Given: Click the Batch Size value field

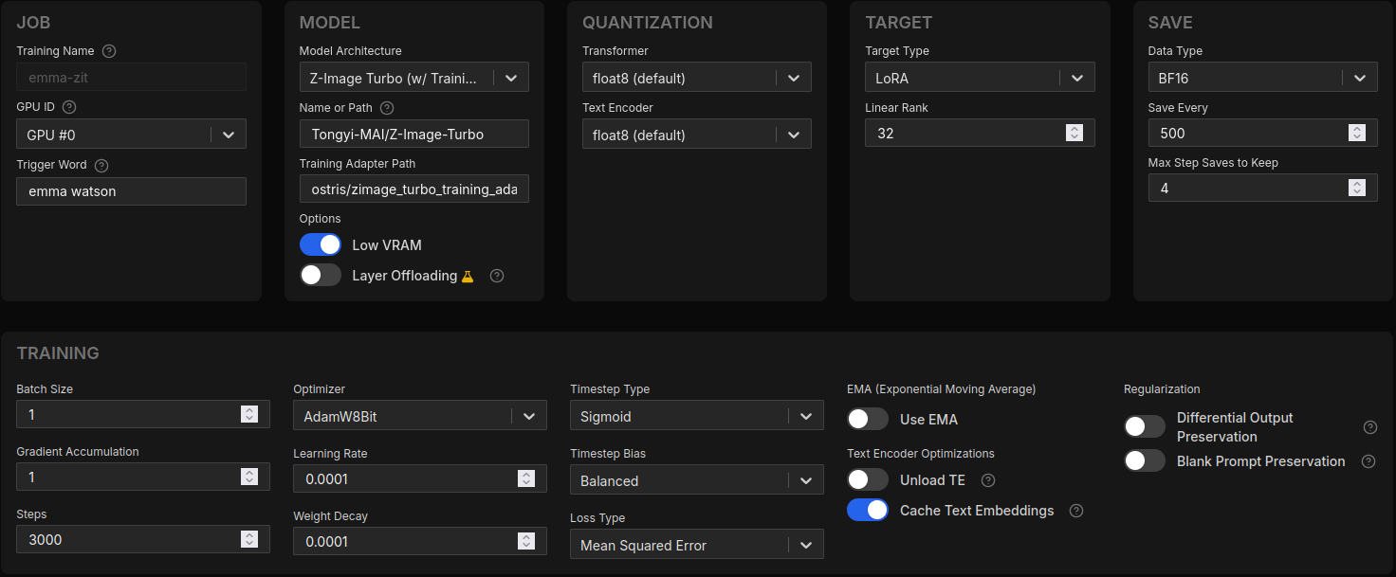Looking at the screenshot, I should 143,414.
